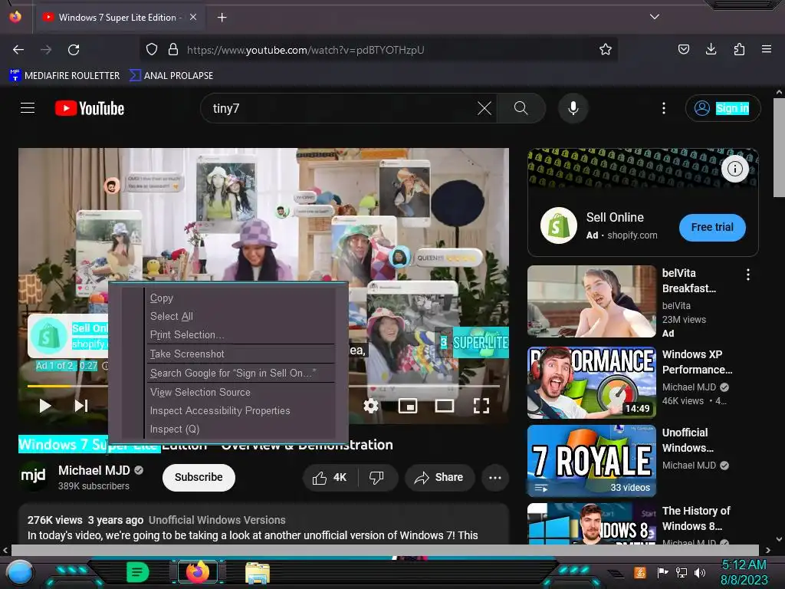Clear the tiny7 search query
The width and height of the screenshot is (785, 589).
484,108
